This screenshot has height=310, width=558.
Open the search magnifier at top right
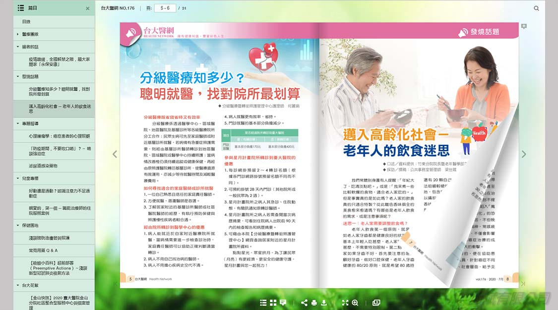(x=536, y=8)
